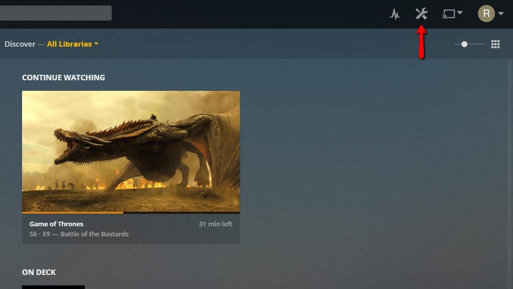Open the Cast player icon

pos(448,14)
